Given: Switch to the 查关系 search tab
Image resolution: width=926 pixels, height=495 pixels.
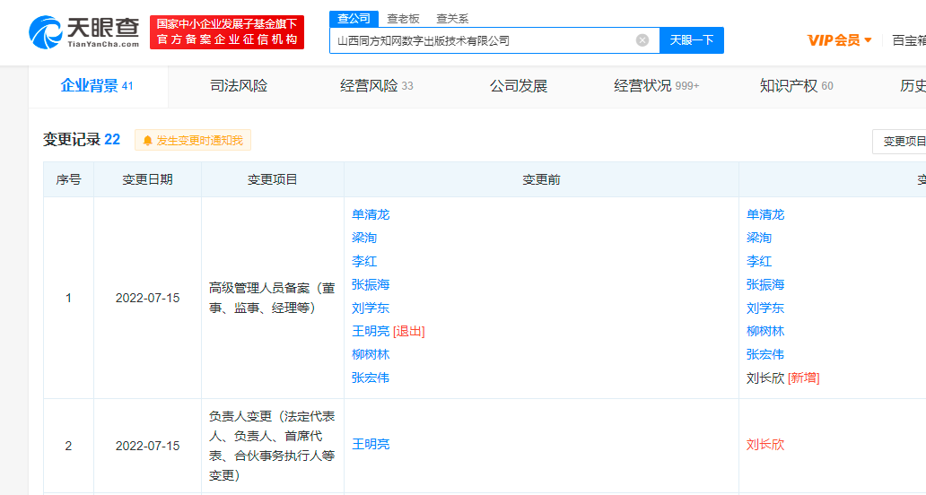Looking at the screenshot, I should (x=452, y=19).
